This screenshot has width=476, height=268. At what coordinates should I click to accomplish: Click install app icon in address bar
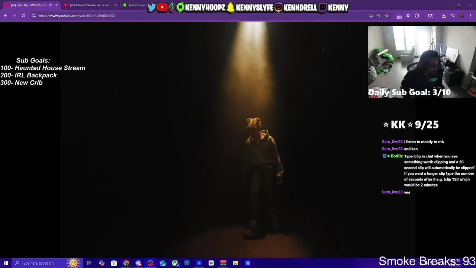[371, 16]
